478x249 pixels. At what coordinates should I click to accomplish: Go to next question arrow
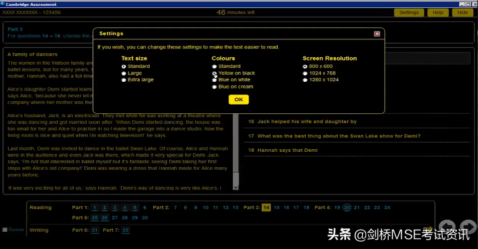(467, 227)
